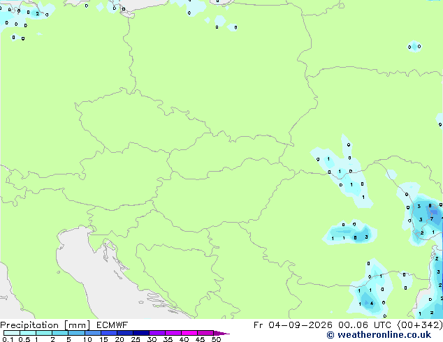Image resolution: width=443 pixels, height=342 pixels.
Task: Click the '15' legend scale label
Action: (x=103, y=339)
